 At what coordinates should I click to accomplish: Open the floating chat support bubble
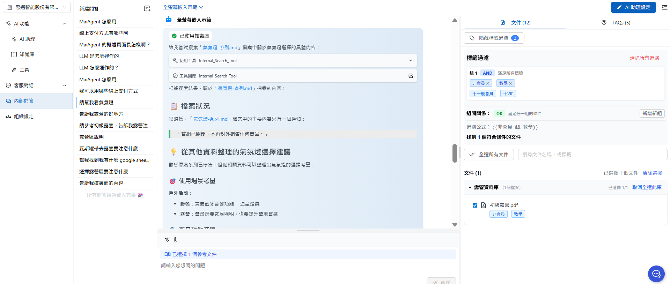point(656,274)
